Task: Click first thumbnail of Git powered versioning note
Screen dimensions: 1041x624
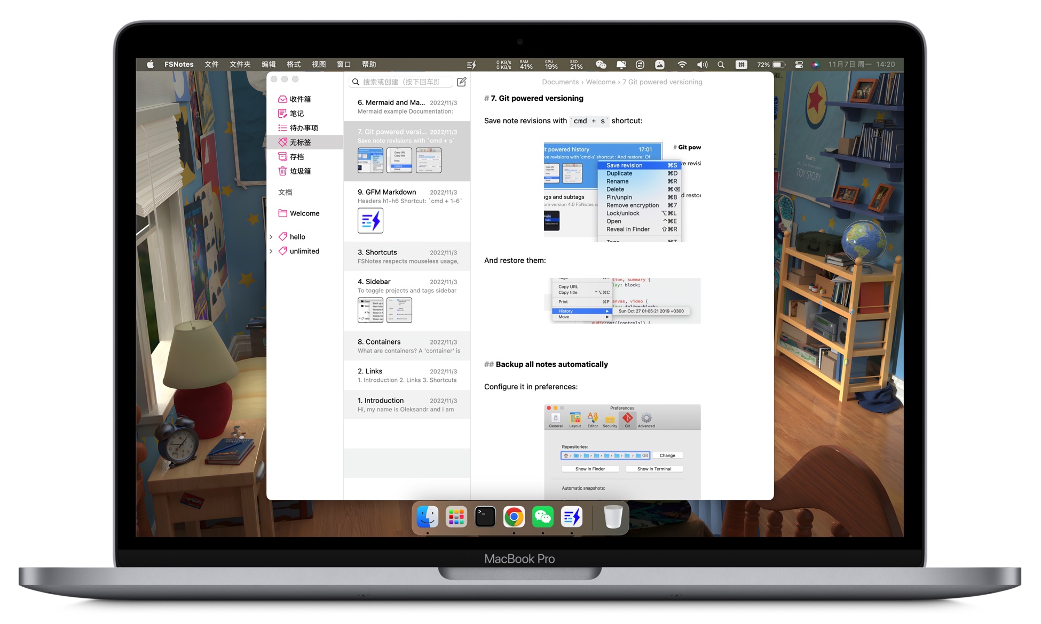Action: pyautogui.click(x=370, y=160)
